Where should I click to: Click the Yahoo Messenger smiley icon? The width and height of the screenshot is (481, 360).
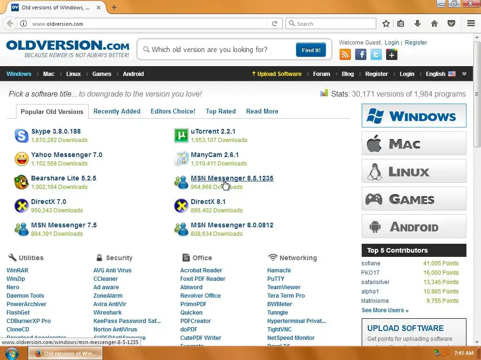point(22,159)
